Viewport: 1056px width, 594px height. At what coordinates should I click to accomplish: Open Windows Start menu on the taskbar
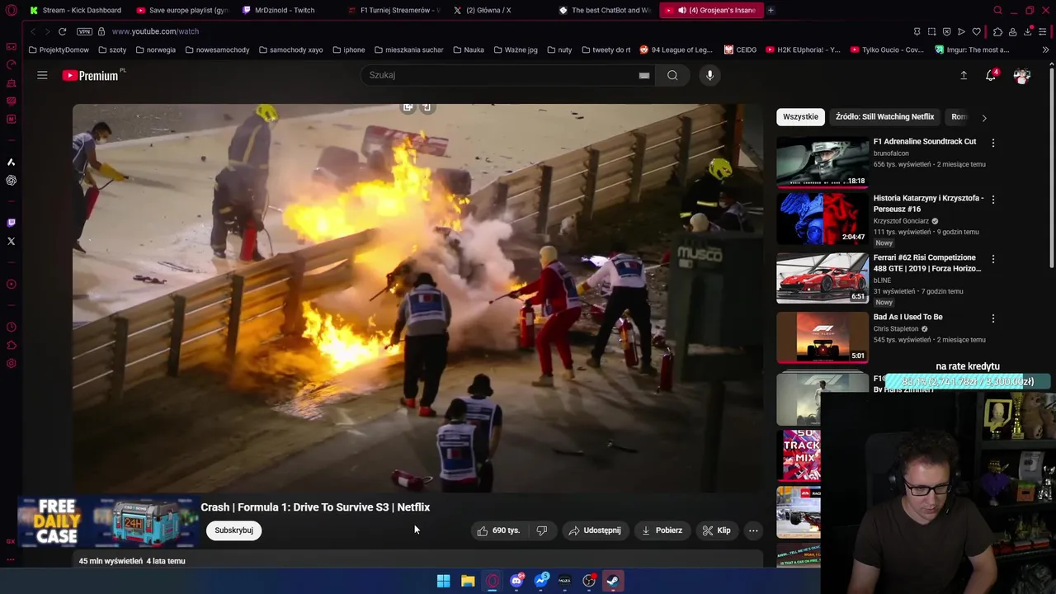click(x=443, y=581)
